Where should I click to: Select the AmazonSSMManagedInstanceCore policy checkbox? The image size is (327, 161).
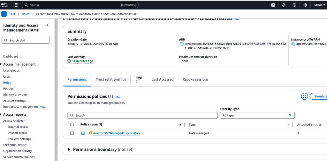click(x=72, y=133)
